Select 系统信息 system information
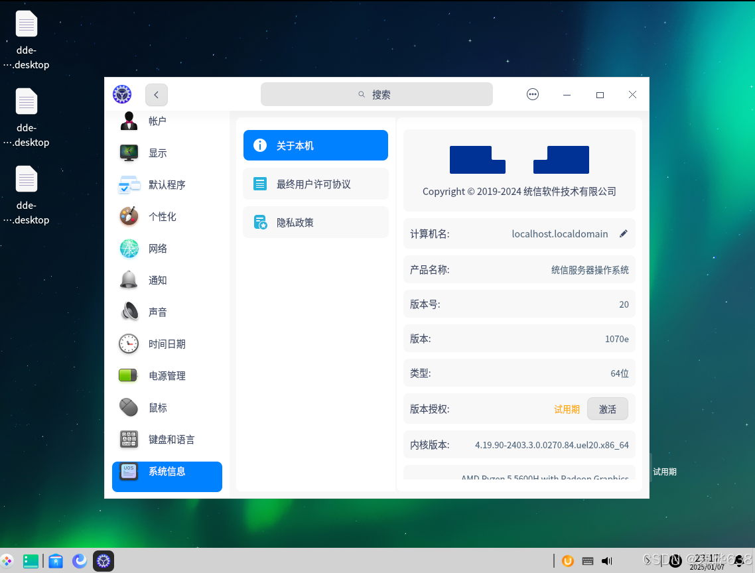 (x=167, y=476)
